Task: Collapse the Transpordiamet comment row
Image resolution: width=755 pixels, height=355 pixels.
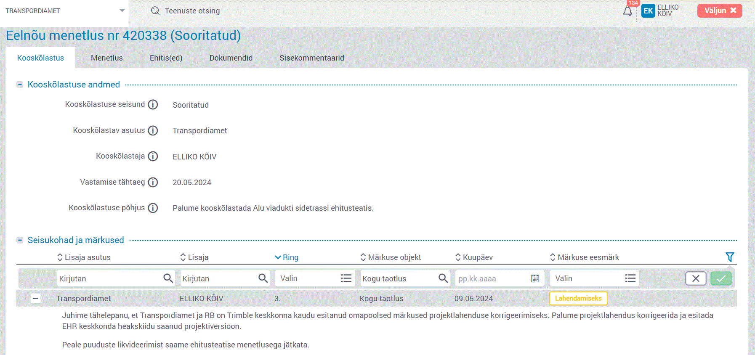Action: (x=36, y=299)
